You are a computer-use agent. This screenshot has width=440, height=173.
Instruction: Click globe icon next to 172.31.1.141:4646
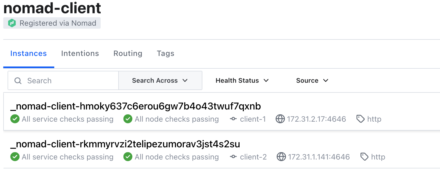point(281,157)
